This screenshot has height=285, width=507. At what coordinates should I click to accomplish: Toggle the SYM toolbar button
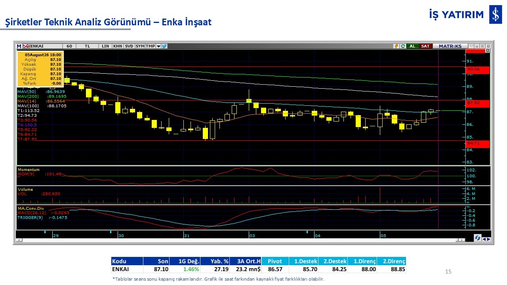(140, 46)
